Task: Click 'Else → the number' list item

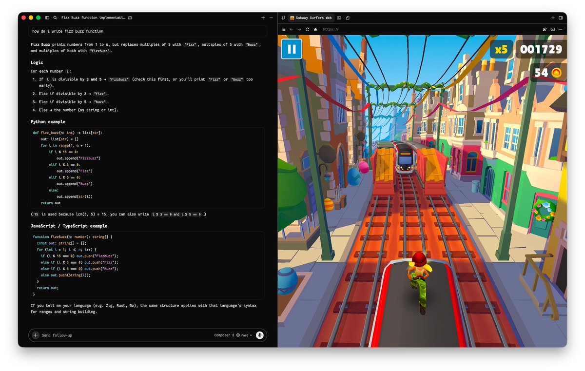Action: point(78,110)
